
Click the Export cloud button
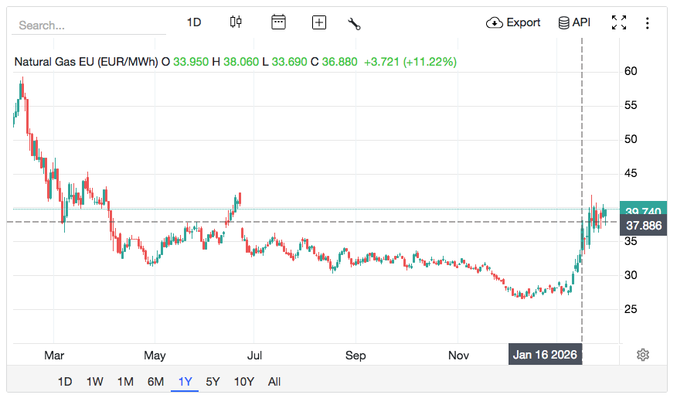coord(513,22)
